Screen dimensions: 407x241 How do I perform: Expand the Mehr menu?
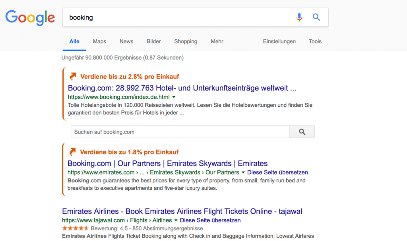click(217, 42)
